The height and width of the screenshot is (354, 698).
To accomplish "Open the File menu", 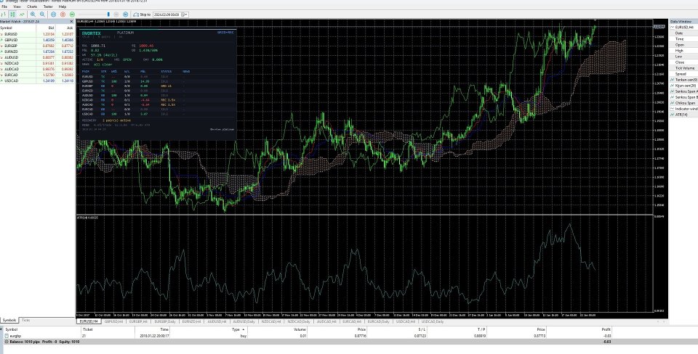I will tap(4, 7).
